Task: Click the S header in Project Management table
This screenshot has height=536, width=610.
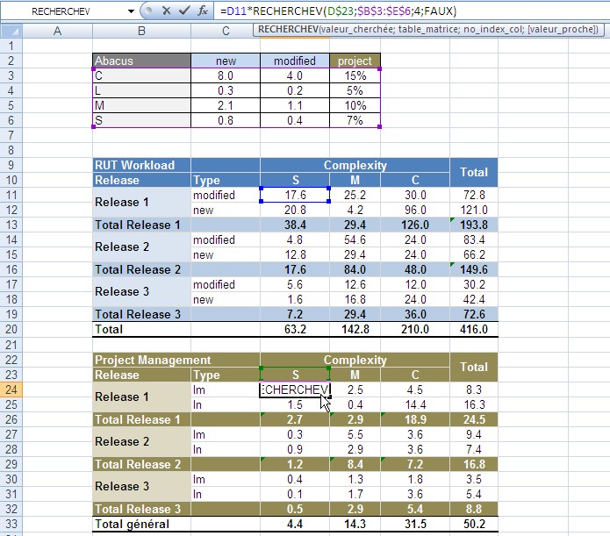Action: click(295, 375)
